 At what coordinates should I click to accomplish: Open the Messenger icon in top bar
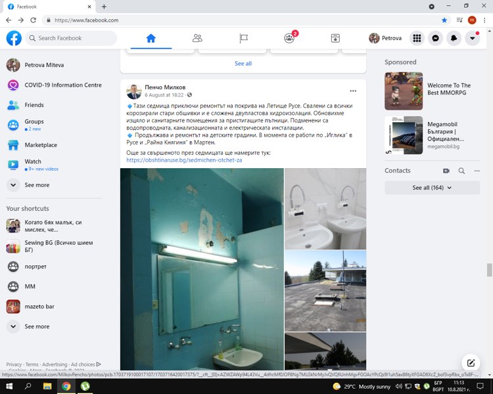point(435,38)
